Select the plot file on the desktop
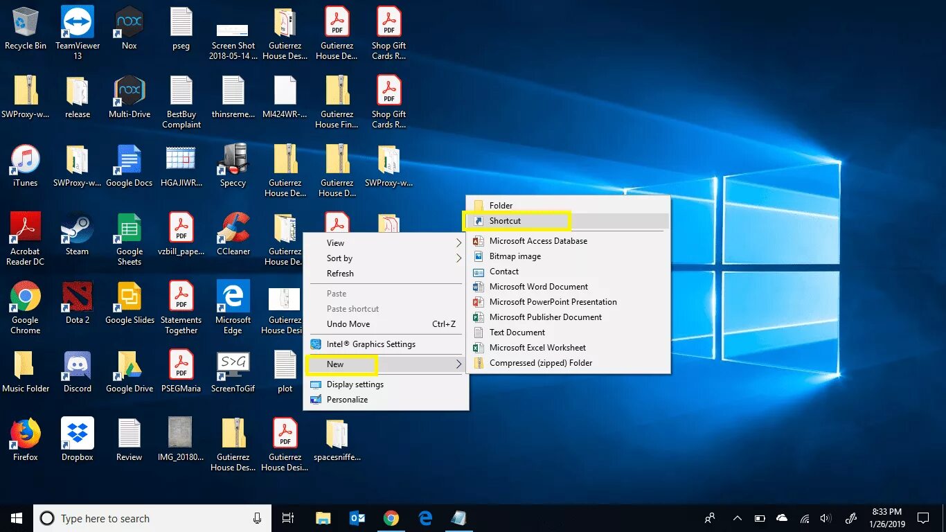Viewport: 946px width, 532px height. pos(285,371)
